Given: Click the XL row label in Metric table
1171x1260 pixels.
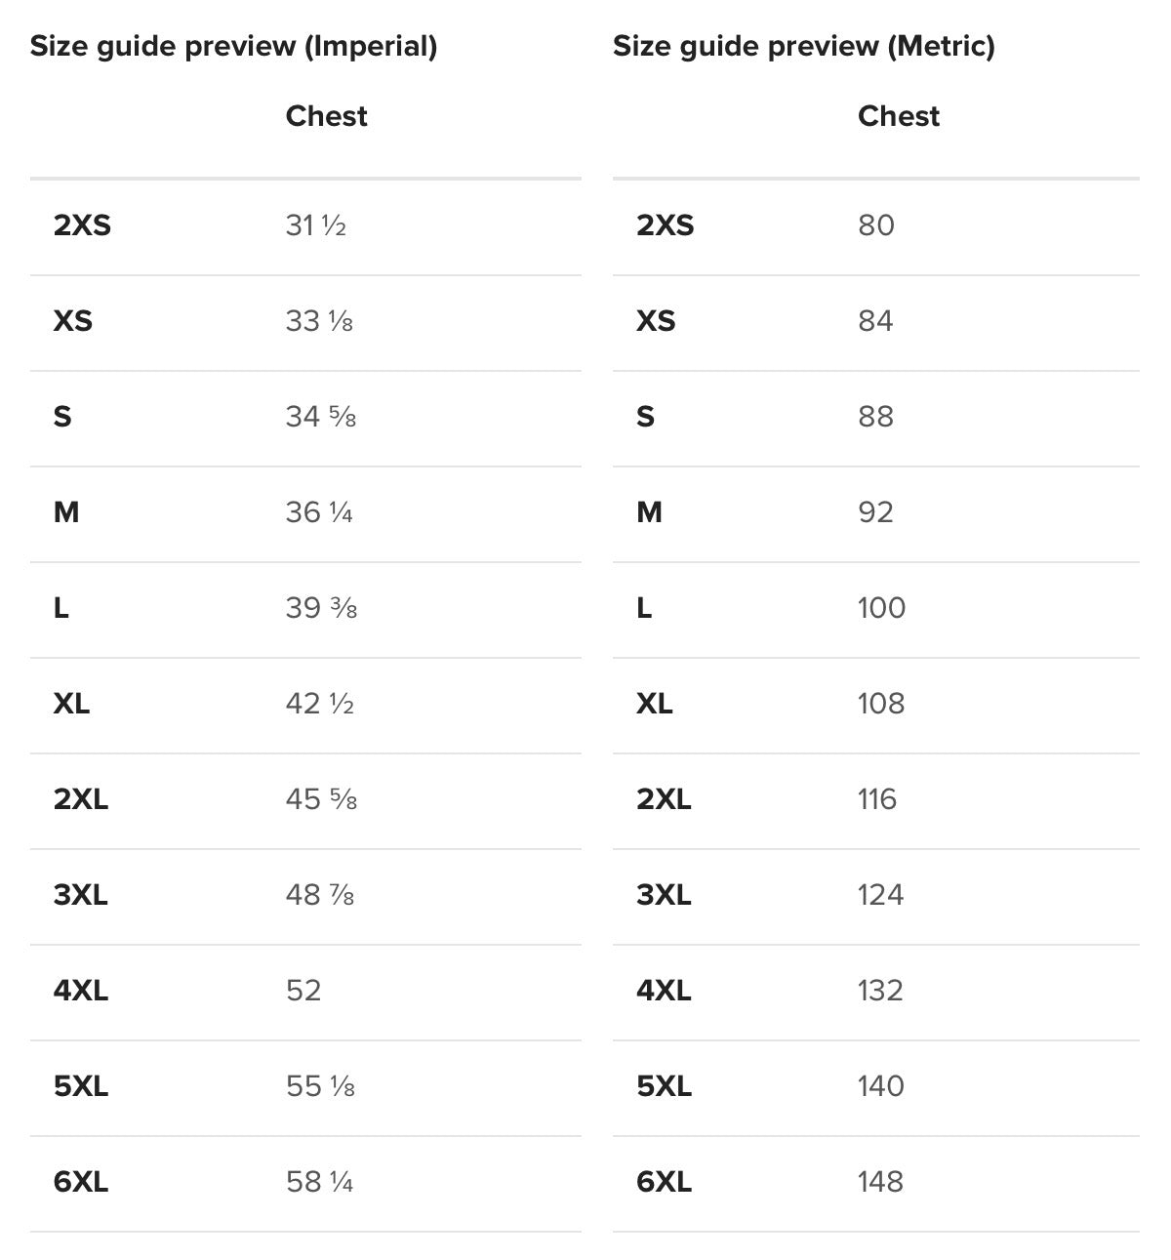Looking at the screenshot, I should [x=654, y=704].
